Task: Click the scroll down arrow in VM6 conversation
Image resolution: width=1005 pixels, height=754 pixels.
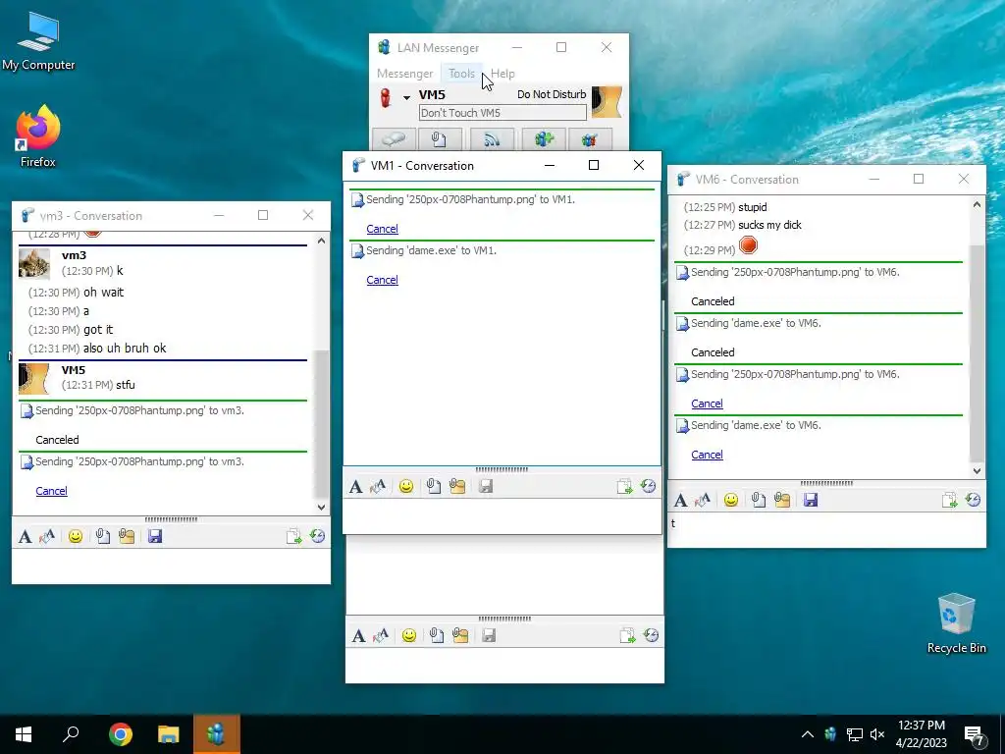Action: (977, 470)
